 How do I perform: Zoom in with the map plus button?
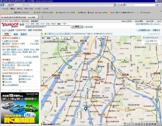click(66, 41)
